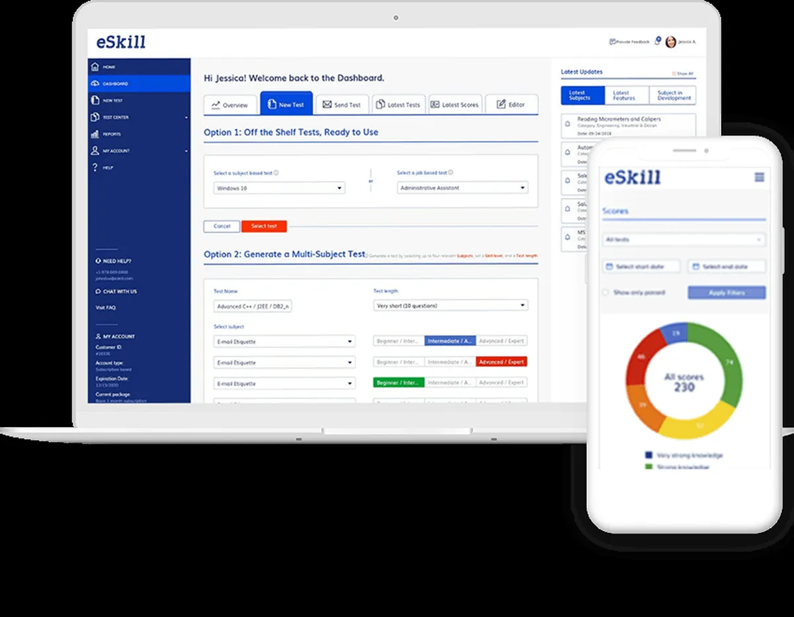
Task: Click the info icon beside subject based test
Action: click(276, 173)
